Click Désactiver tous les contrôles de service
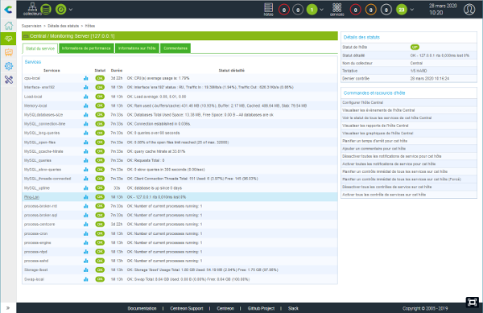483x313 pixels. pos(387,187)
